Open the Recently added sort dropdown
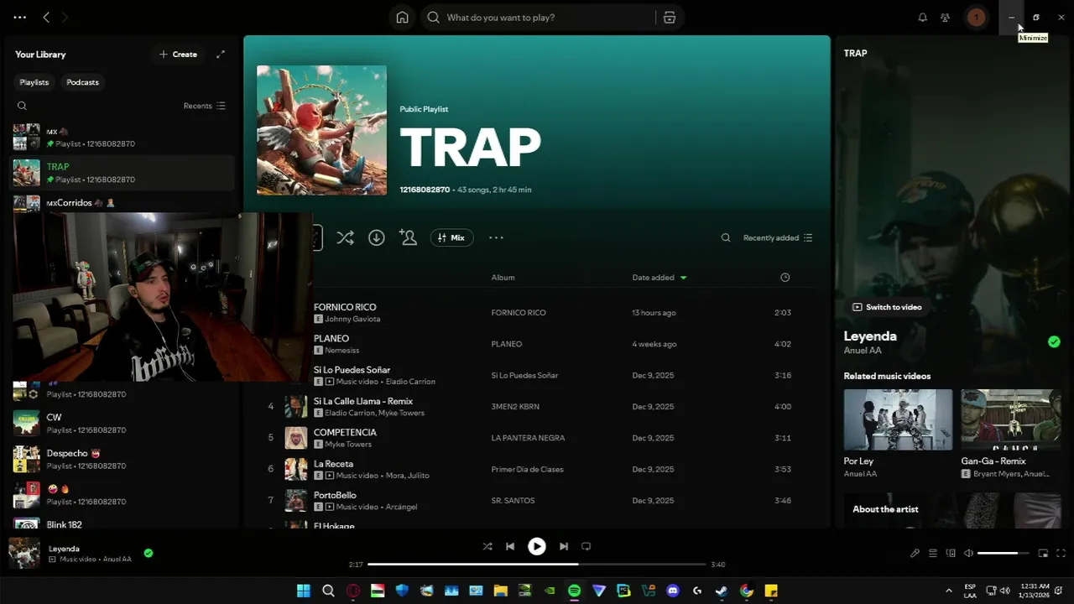Image resolution: width=1074 pixels, height=604 pixels. 778,238
